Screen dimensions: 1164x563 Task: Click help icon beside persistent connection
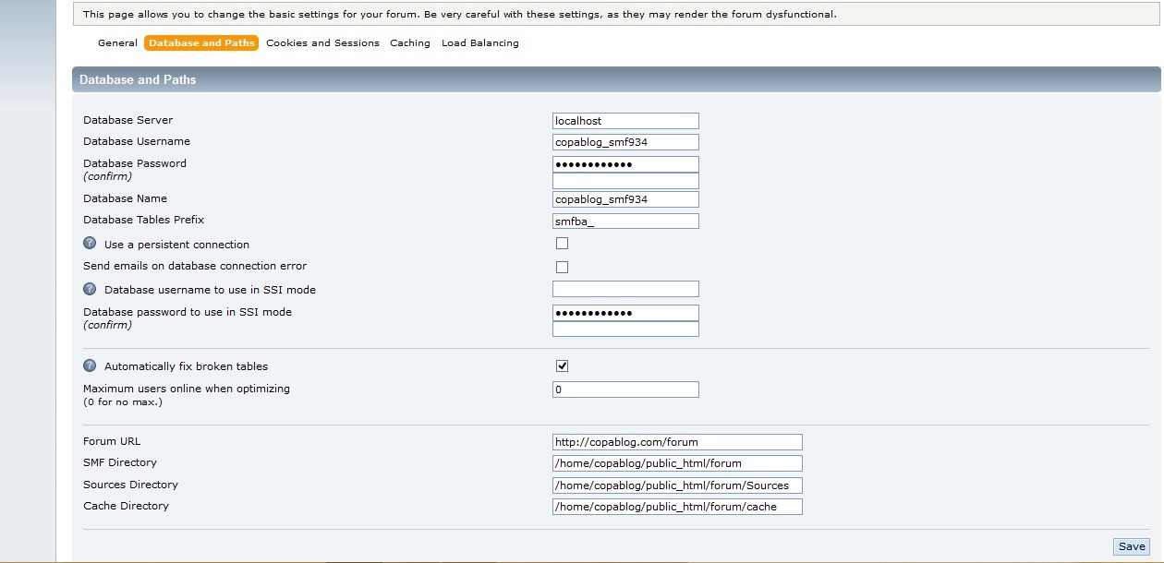tap(90, 245)
